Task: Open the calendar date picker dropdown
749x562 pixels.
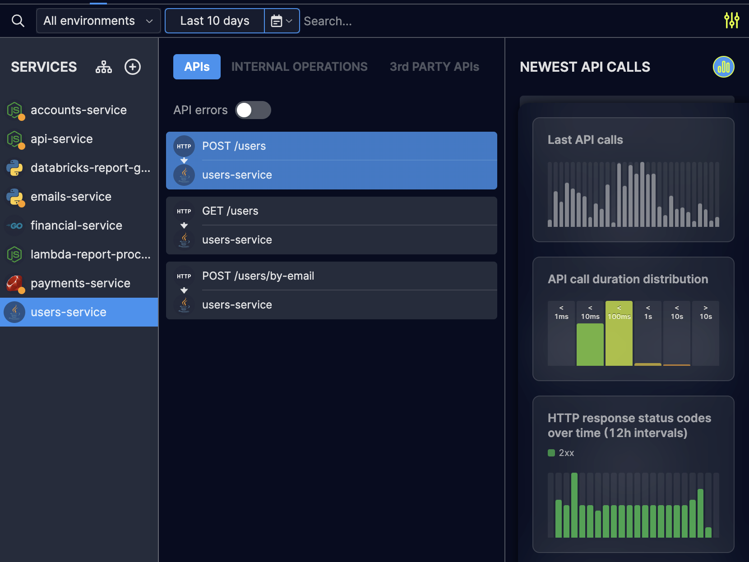Action: click(x=282, y=21)
